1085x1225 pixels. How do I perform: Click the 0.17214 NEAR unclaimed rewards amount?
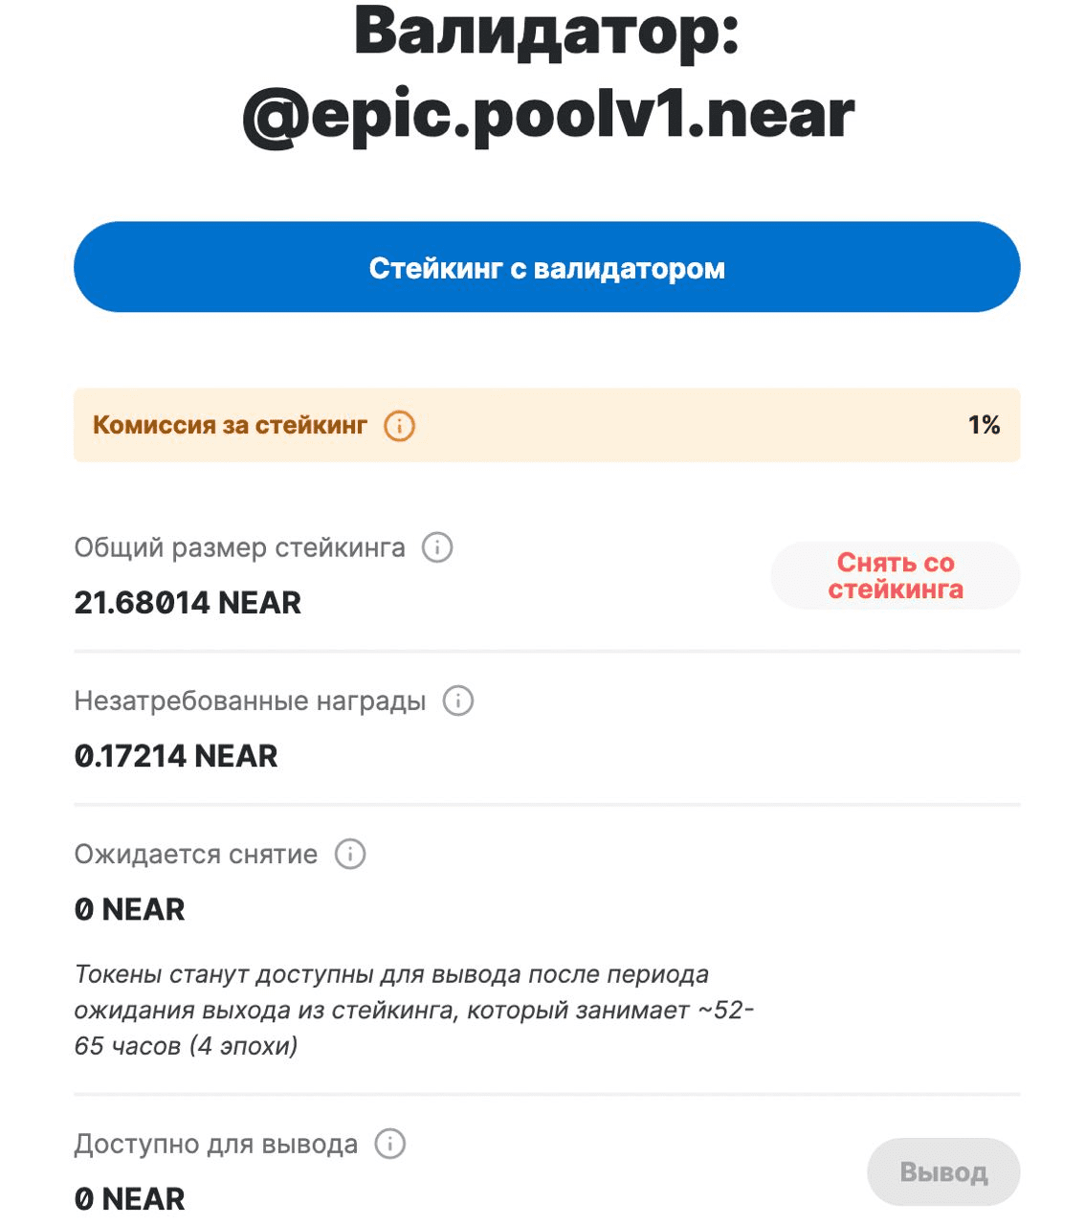pos(176,756)
